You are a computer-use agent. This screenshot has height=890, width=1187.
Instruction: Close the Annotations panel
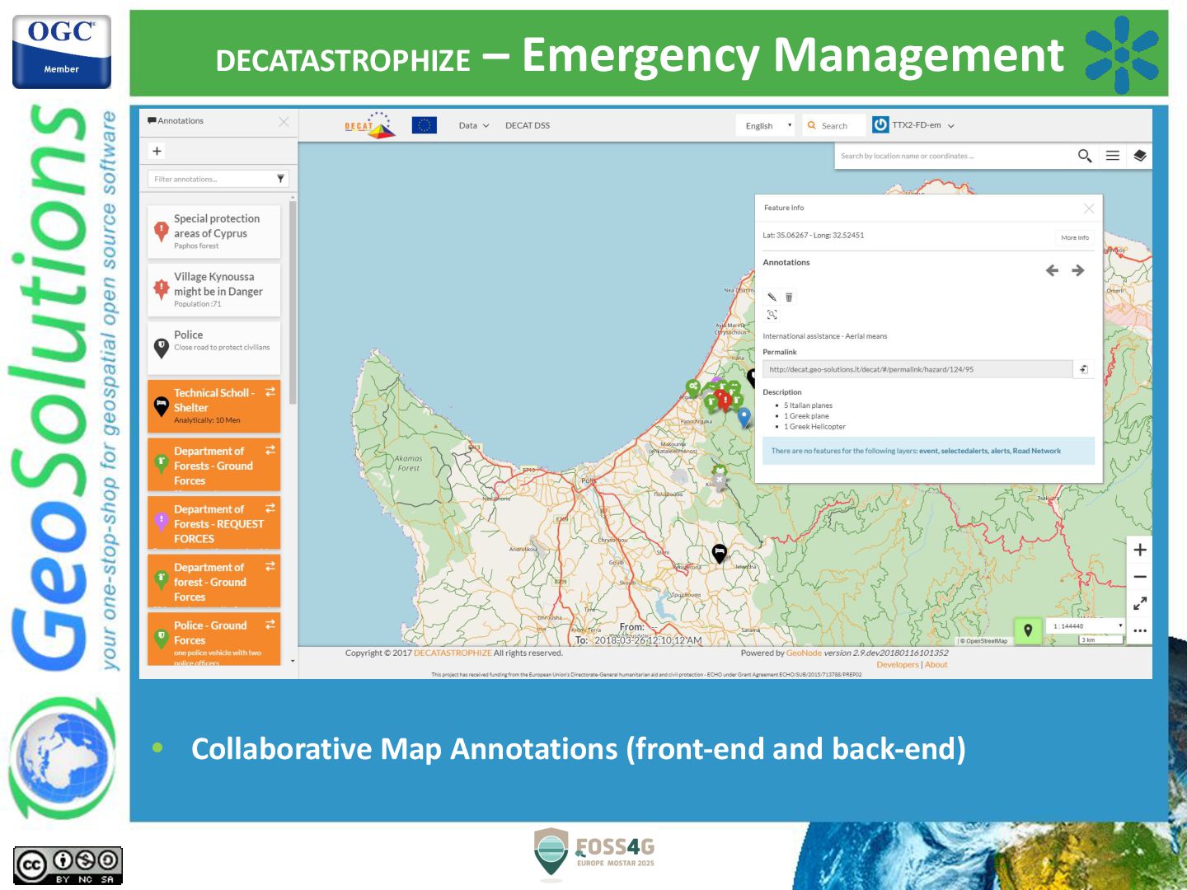(284, 122)
